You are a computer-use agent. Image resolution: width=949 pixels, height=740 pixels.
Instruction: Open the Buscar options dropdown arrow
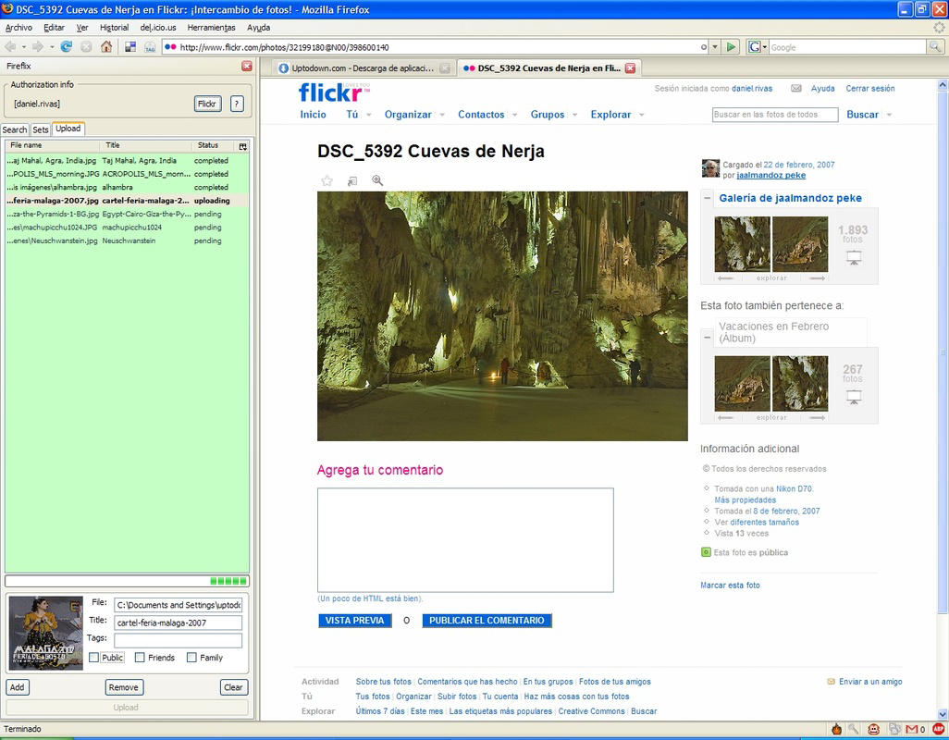[x=889, y=115]
